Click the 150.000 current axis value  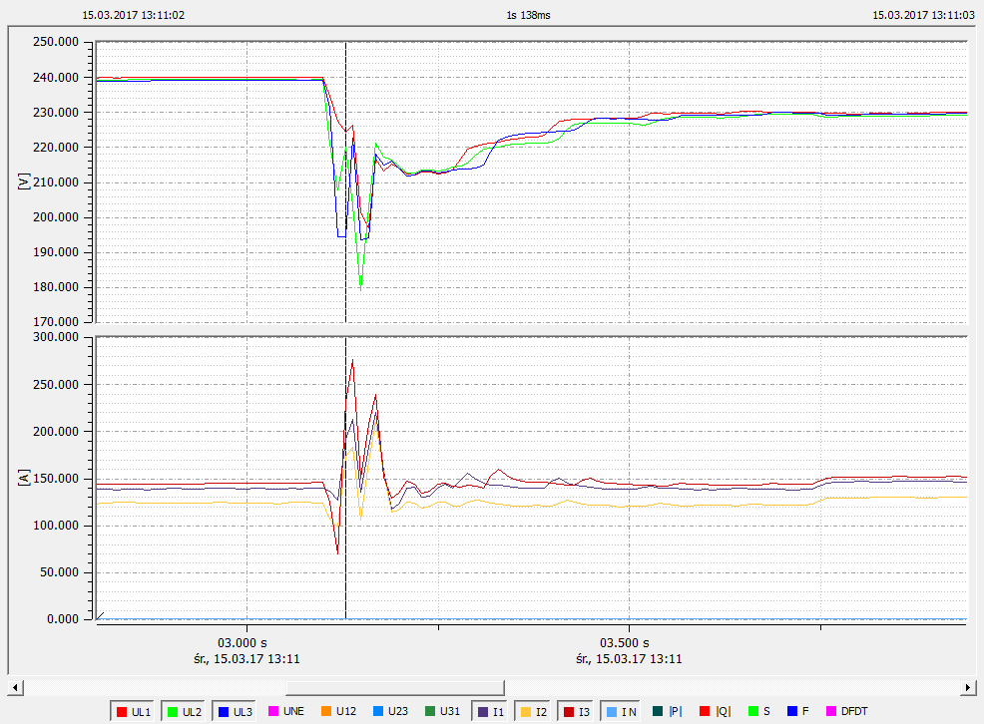[56, 479]
